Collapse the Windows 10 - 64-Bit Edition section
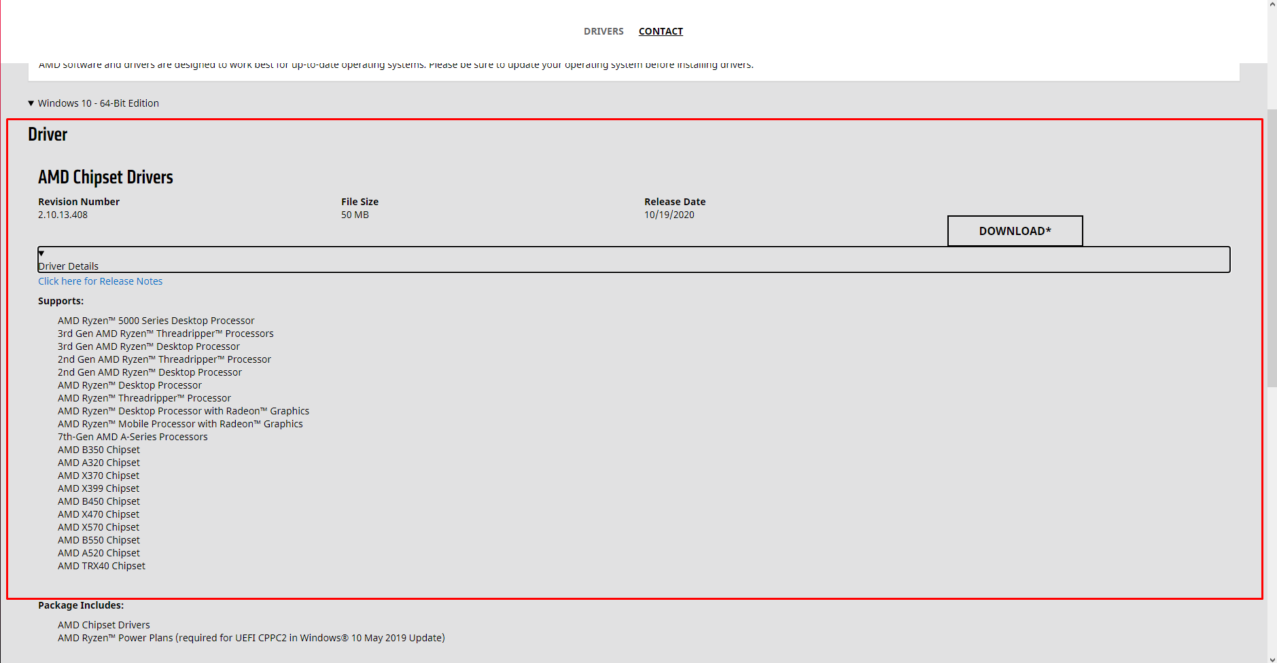Viewport: 1277px width, 663px height. click(x=94, y=103)
